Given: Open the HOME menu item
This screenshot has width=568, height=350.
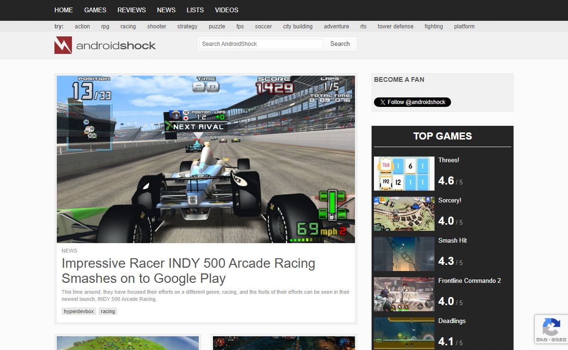Looking at the screenshot, I should point(63,10).
